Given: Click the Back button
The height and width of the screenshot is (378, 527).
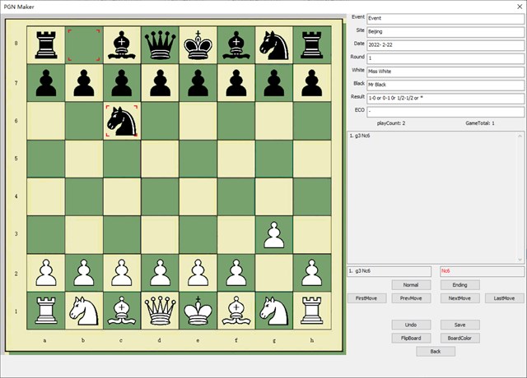Looking at the screenshot, I should pos(436,352).
